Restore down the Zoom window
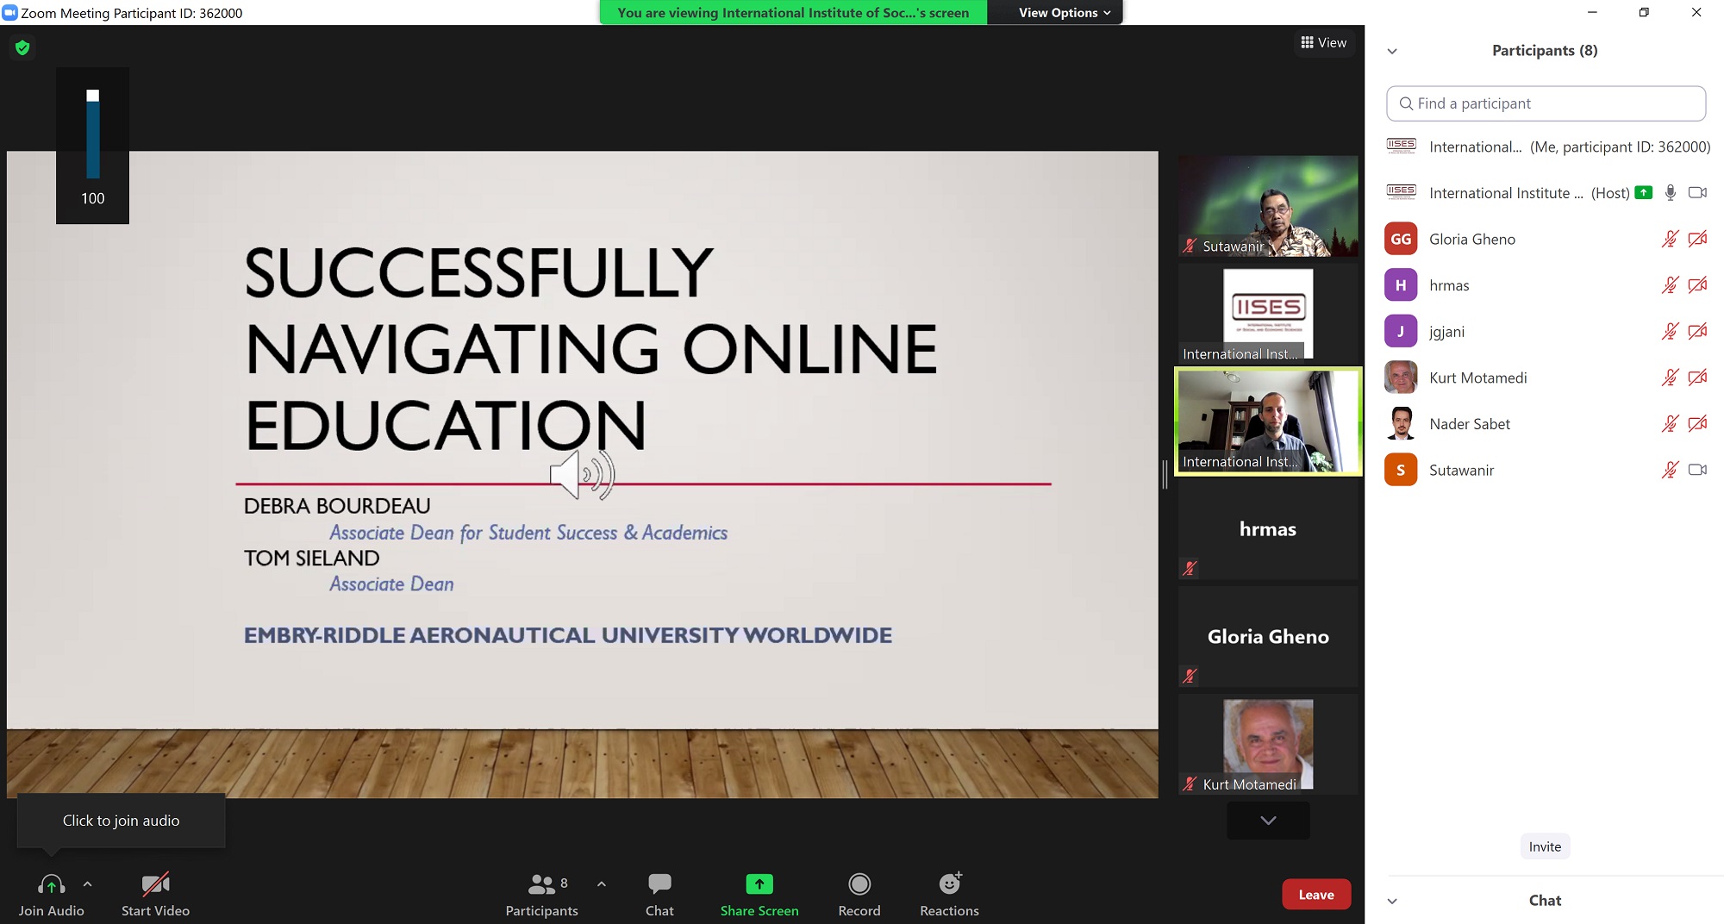Viewport: 1724px width, 924px height. click(x=1644, y=13)
